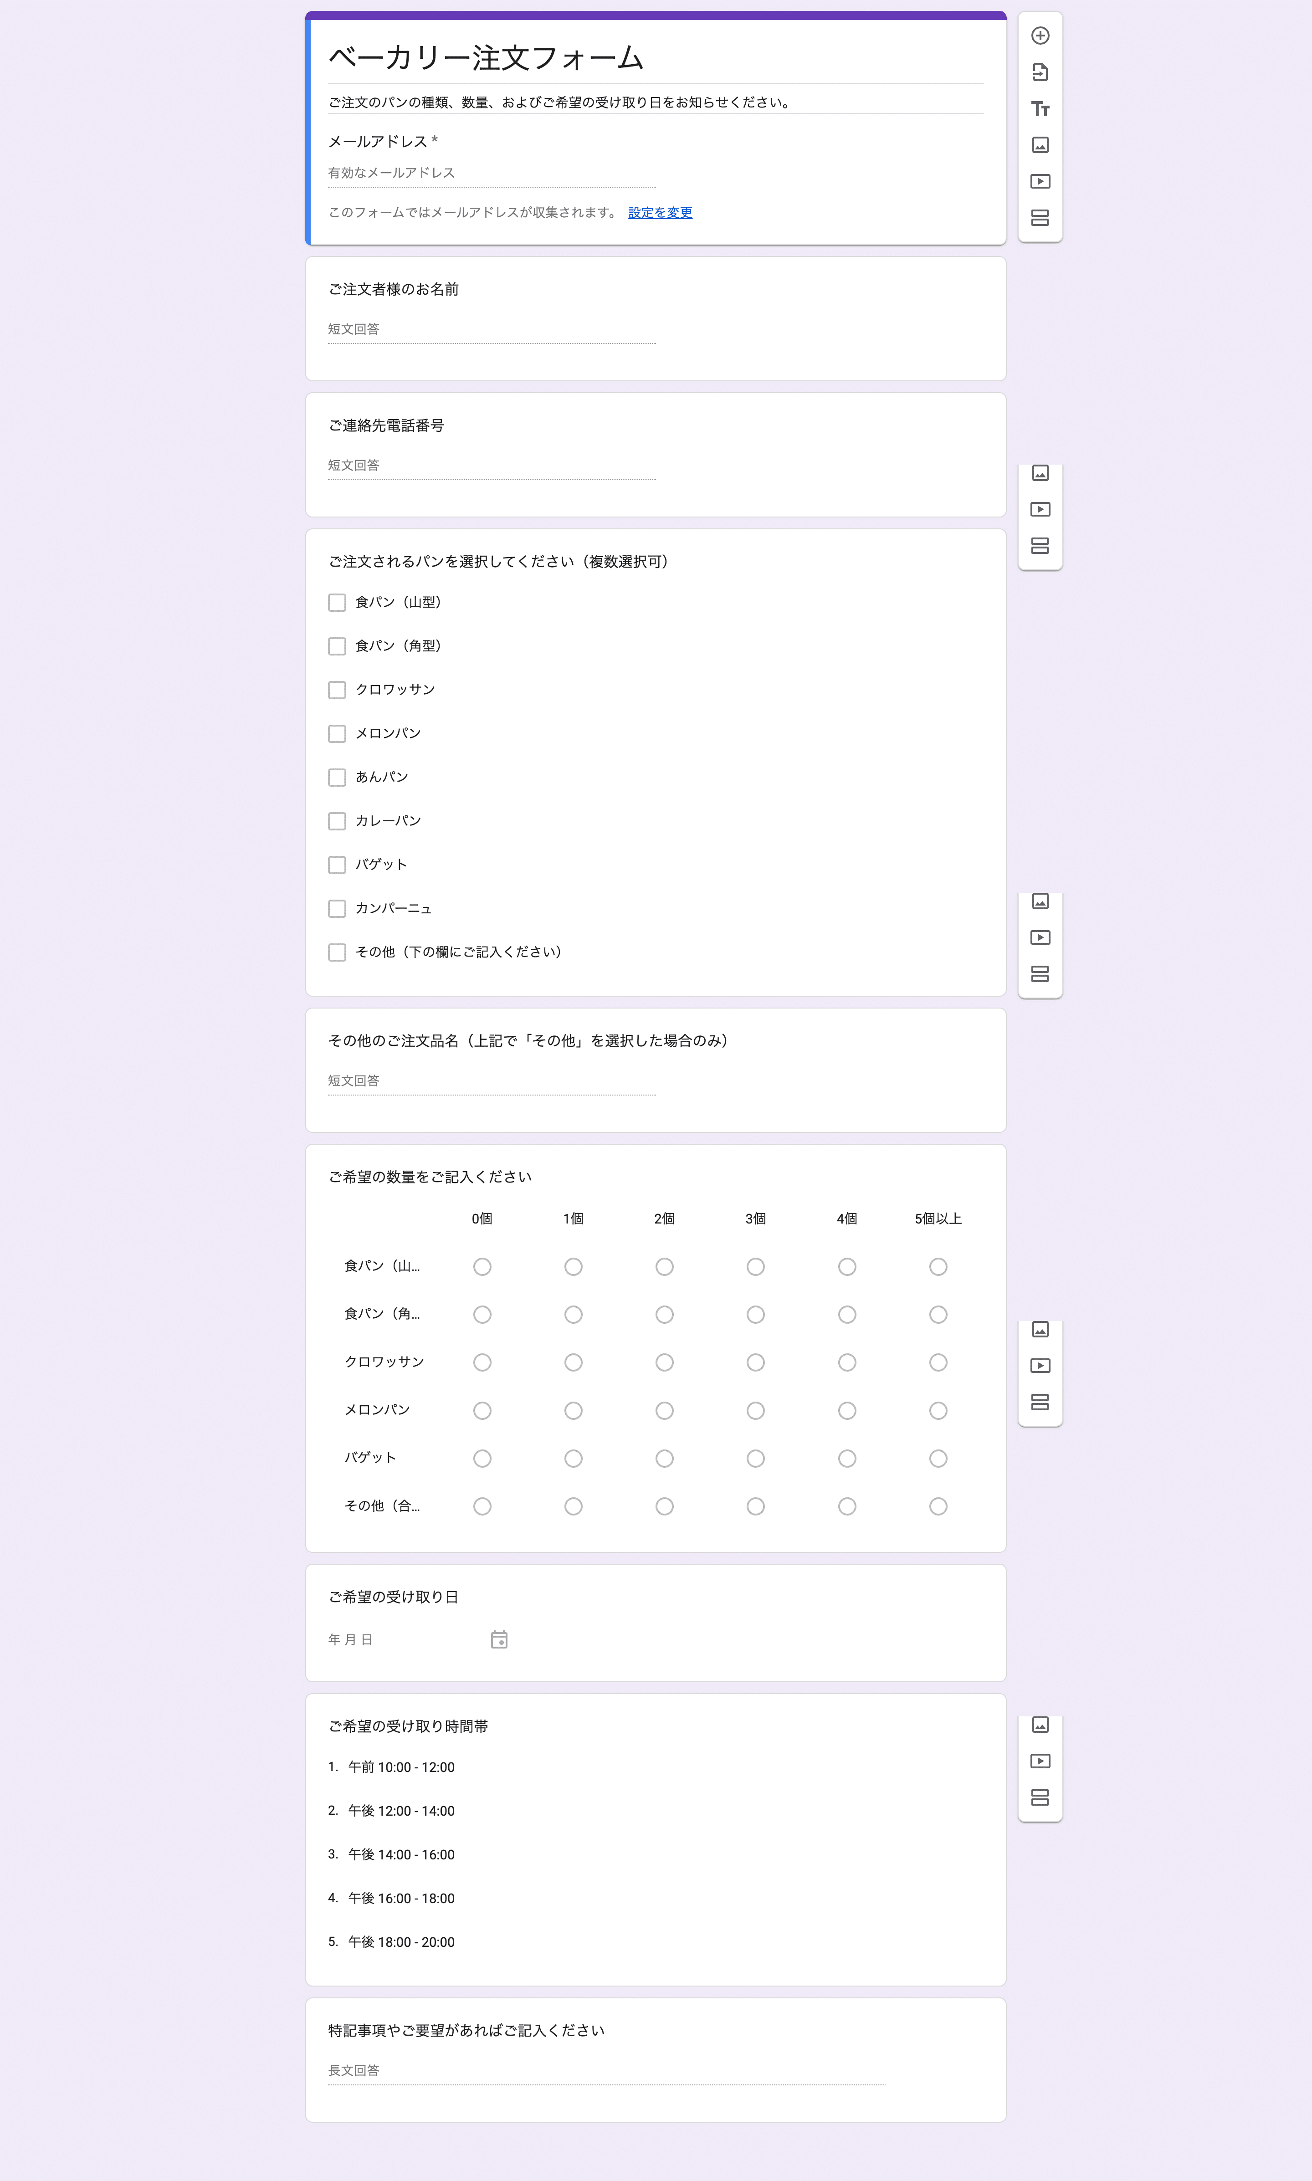Click the ベーカリー注文フォーム form title

[x=485, y=58]
